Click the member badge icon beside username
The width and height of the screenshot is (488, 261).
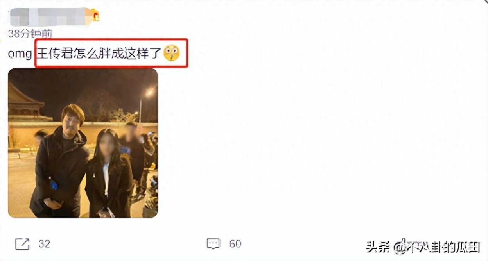point(95,15)
